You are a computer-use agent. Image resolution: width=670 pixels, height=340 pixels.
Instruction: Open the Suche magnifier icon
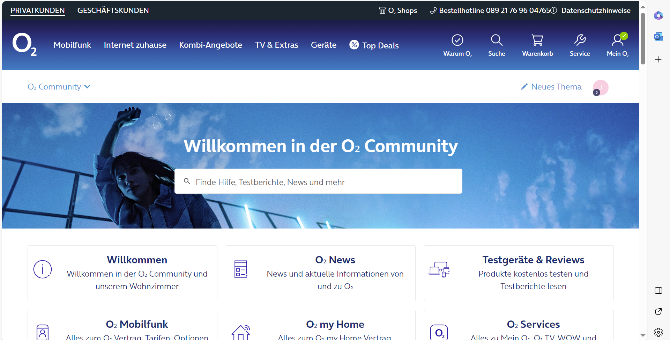coord(497,40)
